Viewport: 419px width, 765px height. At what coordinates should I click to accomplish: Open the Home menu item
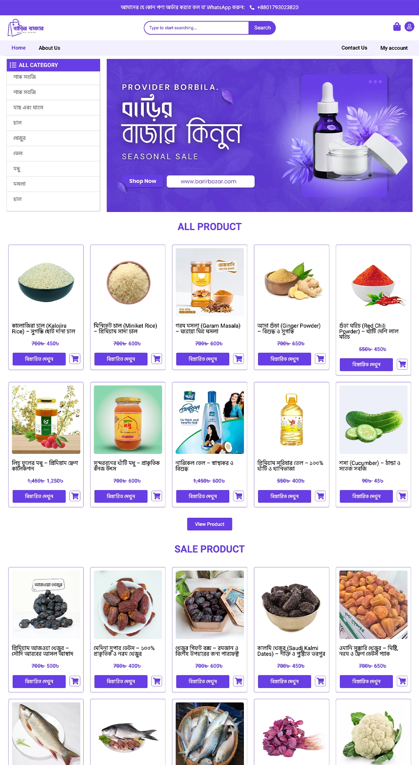pos(19,48)
